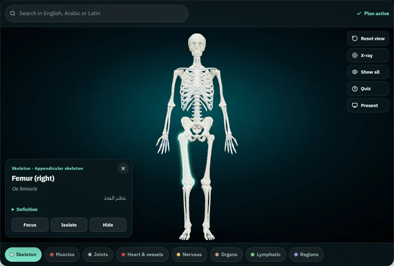Click the search magnifier icon
394x266 pixels.
pos(13,13)
